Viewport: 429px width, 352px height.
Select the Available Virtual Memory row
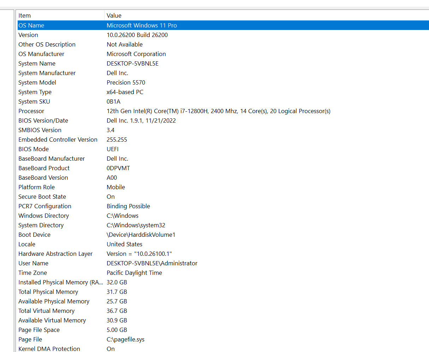tap(223, 320)
